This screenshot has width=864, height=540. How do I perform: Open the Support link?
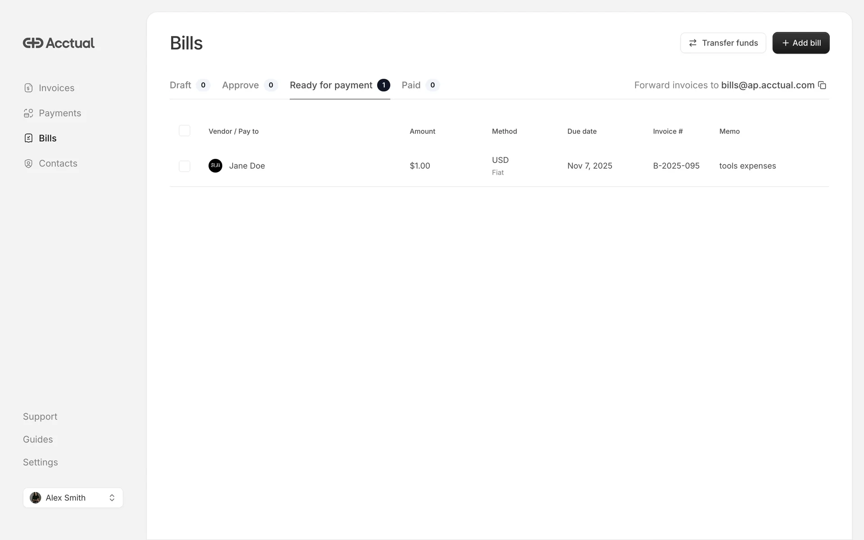click(40, 416)
